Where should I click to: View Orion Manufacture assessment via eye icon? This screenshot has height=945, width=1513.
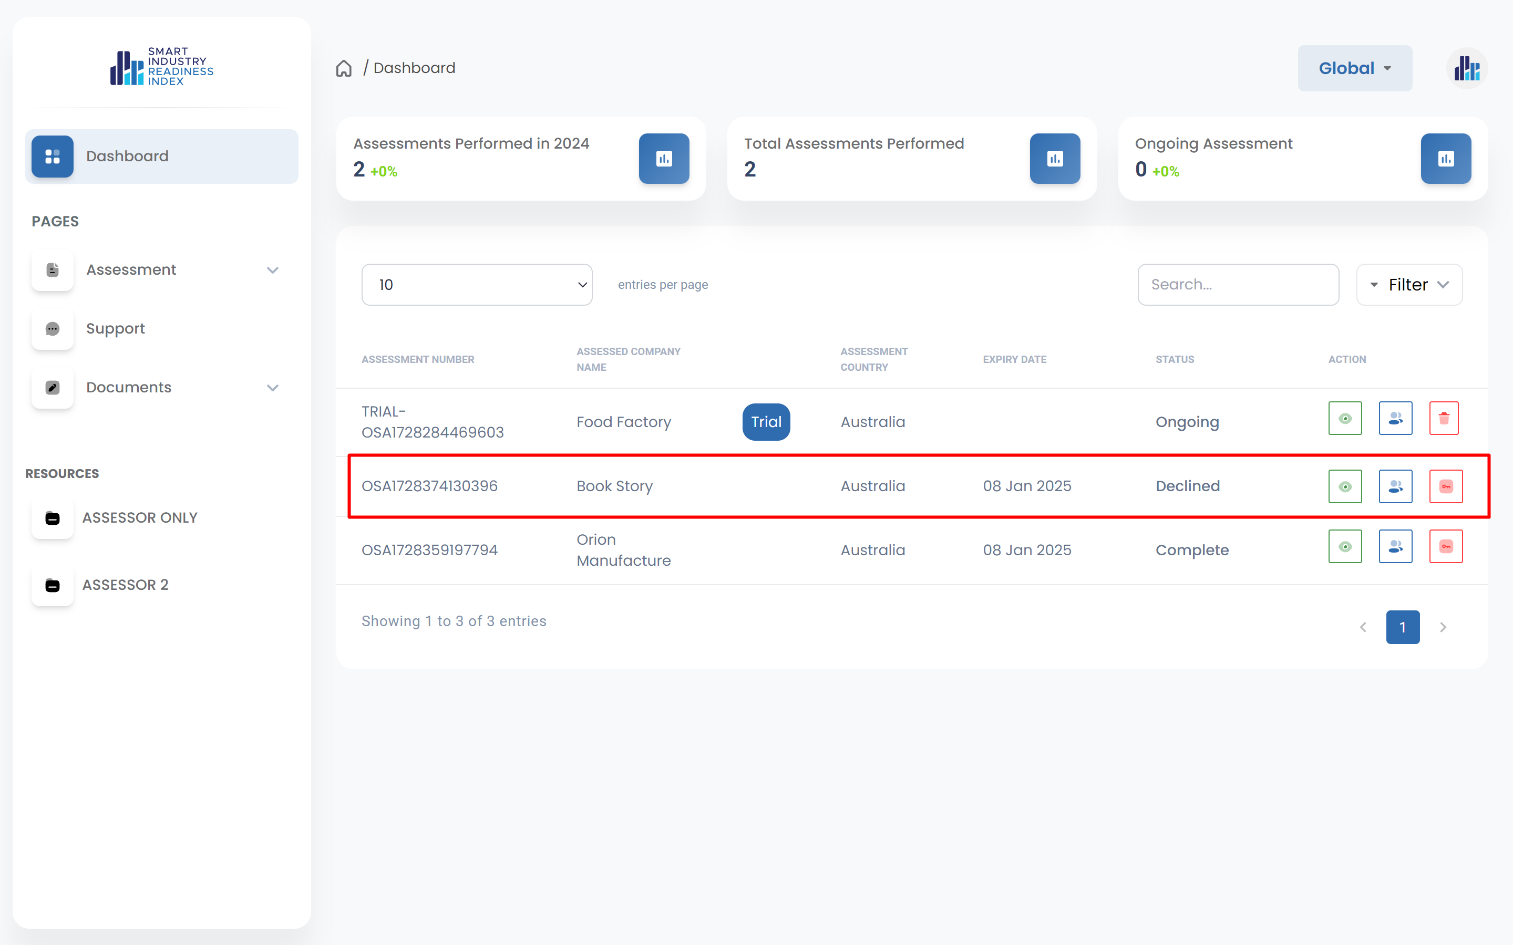[x=1345, y=547]
